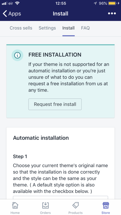Switch to the Settings tab
The image size is (121, 215).
tap(47, 28)
